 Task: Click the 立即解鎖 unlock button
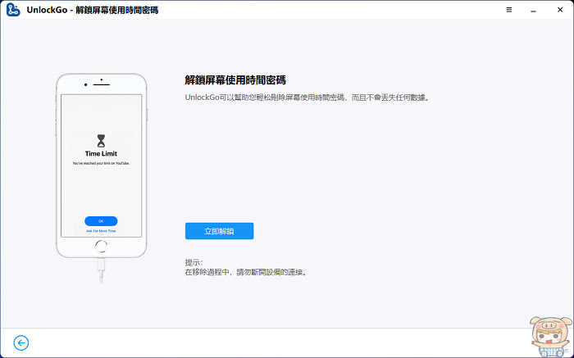[x=219, y=231]
